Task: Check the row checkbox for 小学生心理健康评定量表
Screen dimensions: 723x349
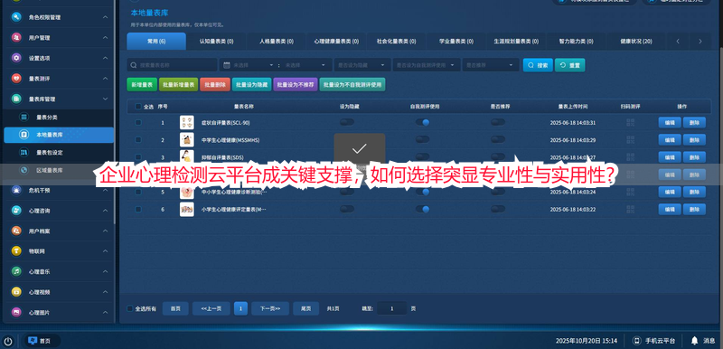Action: click(x=138, y=209)
